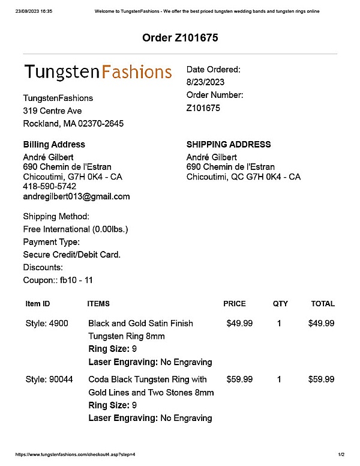
Task: Click the ITEMS column header
Action: (x=98, y=304)
